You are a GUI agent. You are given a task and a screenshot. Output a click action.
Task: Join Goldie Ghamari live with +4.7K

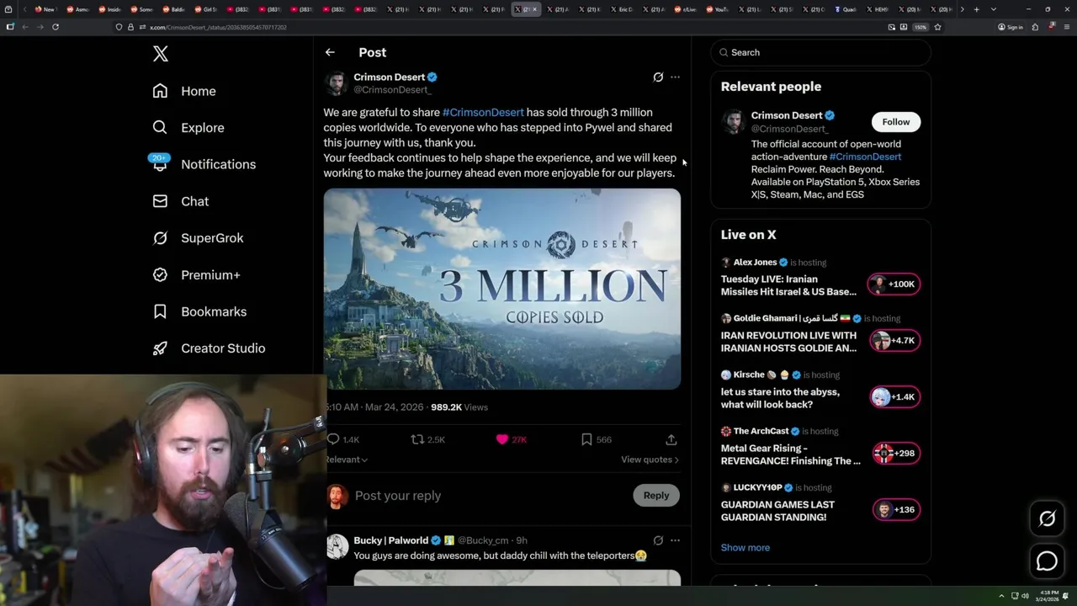[894, 341]
